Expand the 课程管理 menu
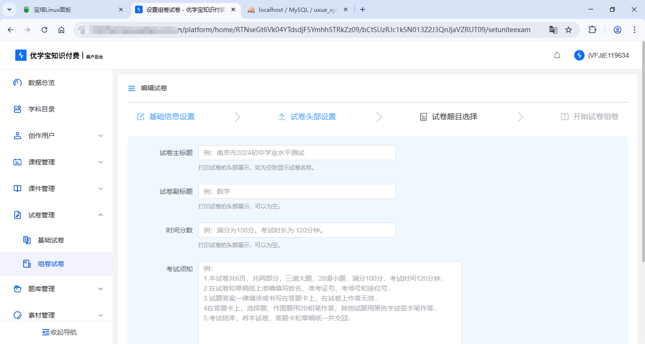 (x=100, y=162)
